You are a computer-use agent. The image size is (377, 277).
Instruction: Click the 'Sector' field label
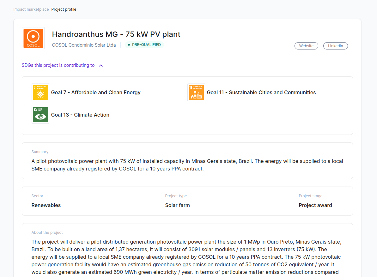[x=37, y=196]
